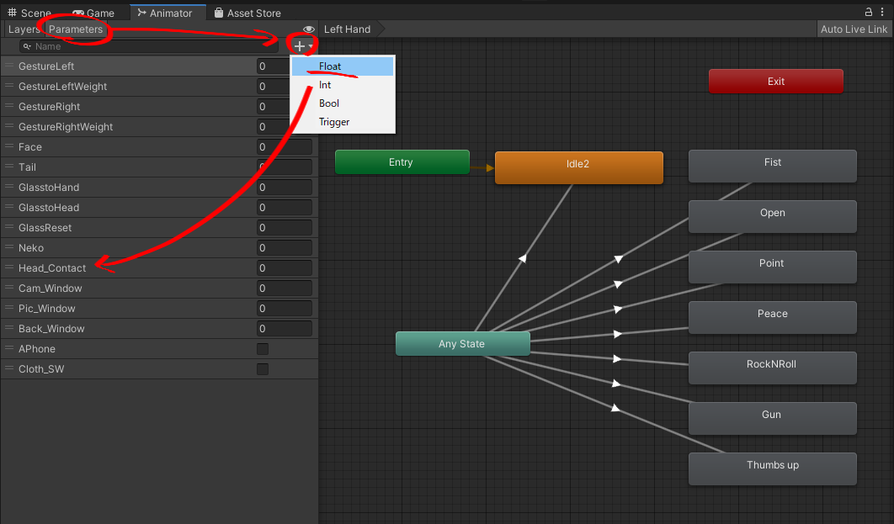Click the Back_Window value field
Image resolution: width=894 pixels, height=524 pixels.
[x=285, y=329]
